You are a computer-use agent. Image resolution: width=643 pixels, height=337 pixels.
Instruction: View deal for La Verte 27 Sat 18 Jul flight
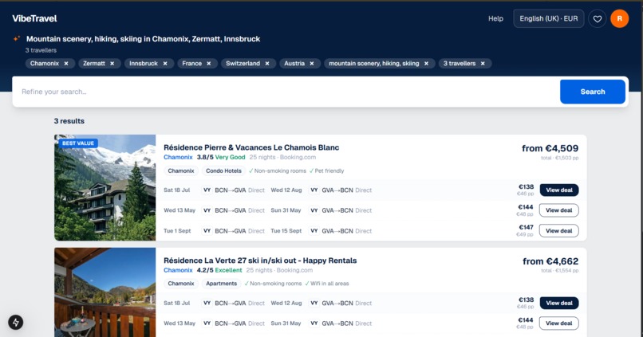point(559,303)
